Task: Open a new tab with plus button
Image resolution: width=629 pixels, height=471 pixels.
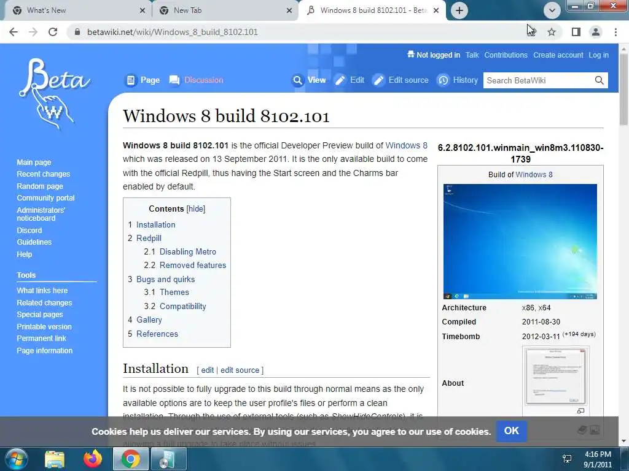Action: (x=459, y=10)
